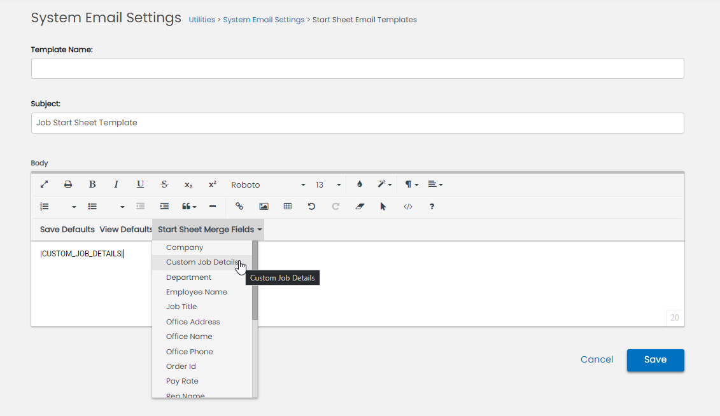Insert an image into the body
720x416 pixels.
click(264, 206)
